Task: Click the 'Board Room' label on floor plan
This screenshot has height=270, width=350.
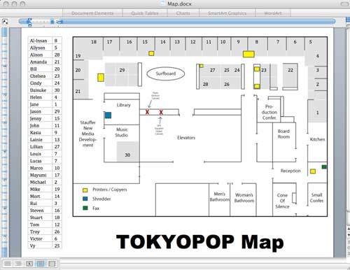Action: (x=283, y=134)
